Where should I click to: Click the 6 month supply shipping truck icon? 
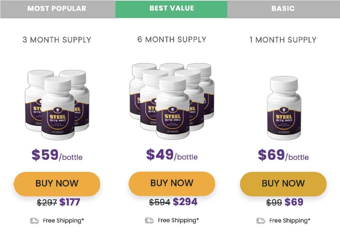click(x=149, y=220)
